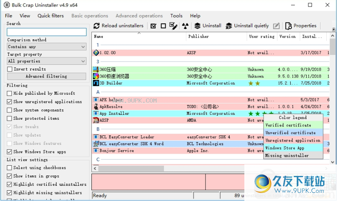Click the 1.02.00 entry icon
This screenshot has height=203, width=337.
pyautogui.click(x=96, y=52)
